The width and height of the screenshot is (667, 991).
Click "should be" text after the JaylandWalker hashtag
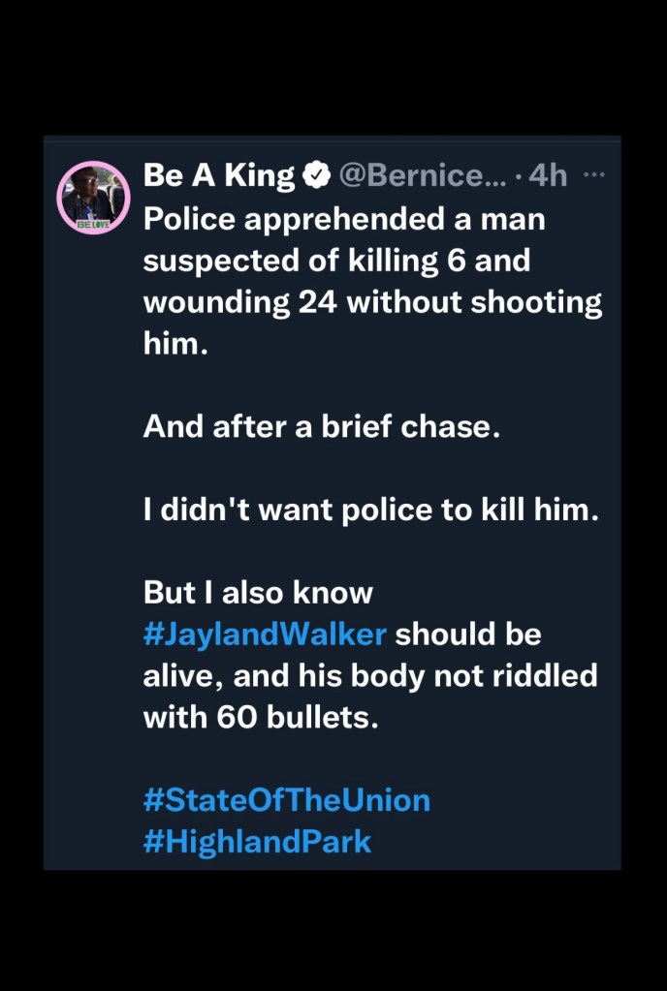click(467, 635)
